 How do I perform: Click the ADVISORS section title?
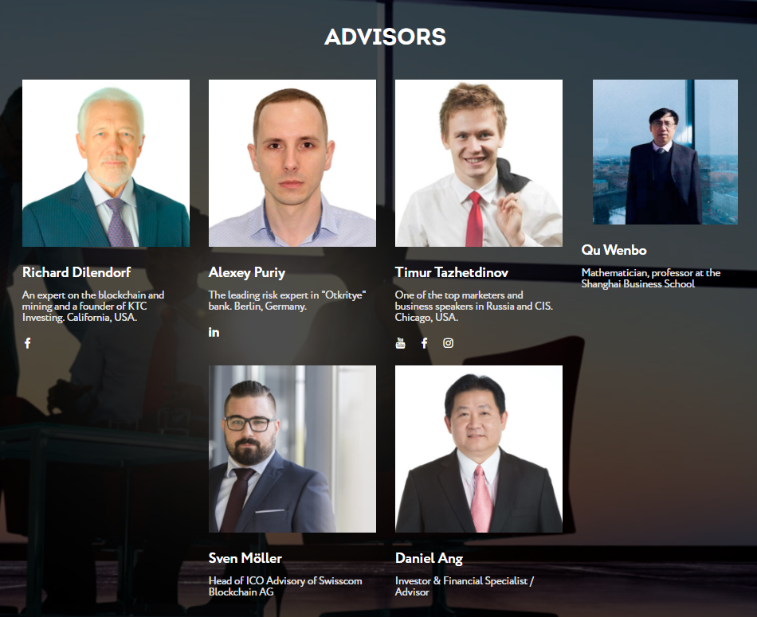point(385,37)
